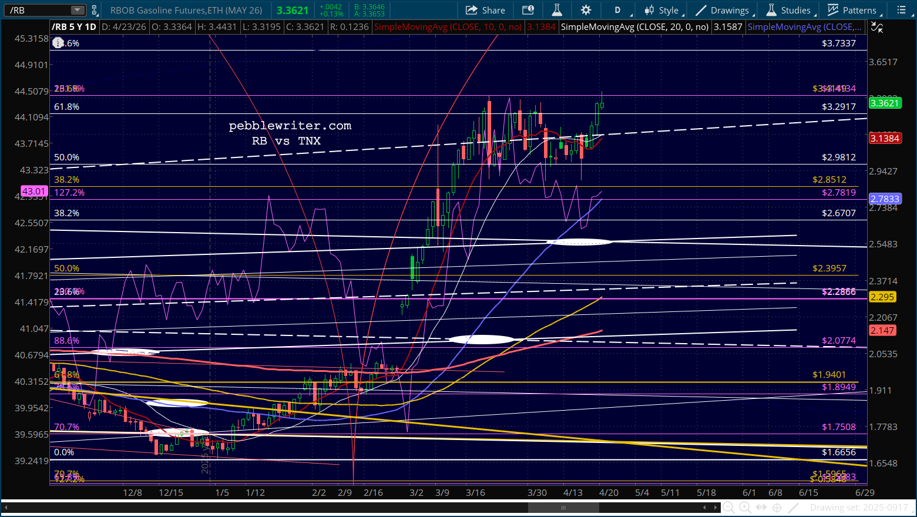Image resolution: width=917 pixels, height=517 pixels.
Task: Open the Style dropdown menu
Action: (x=662, y=10)
